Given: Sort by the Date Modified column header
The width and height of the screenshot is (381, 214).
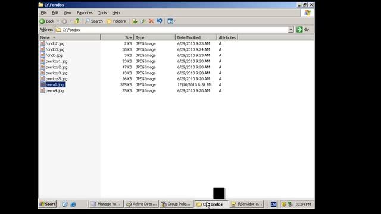Looking at the screenshot, I should coord(196,37).
